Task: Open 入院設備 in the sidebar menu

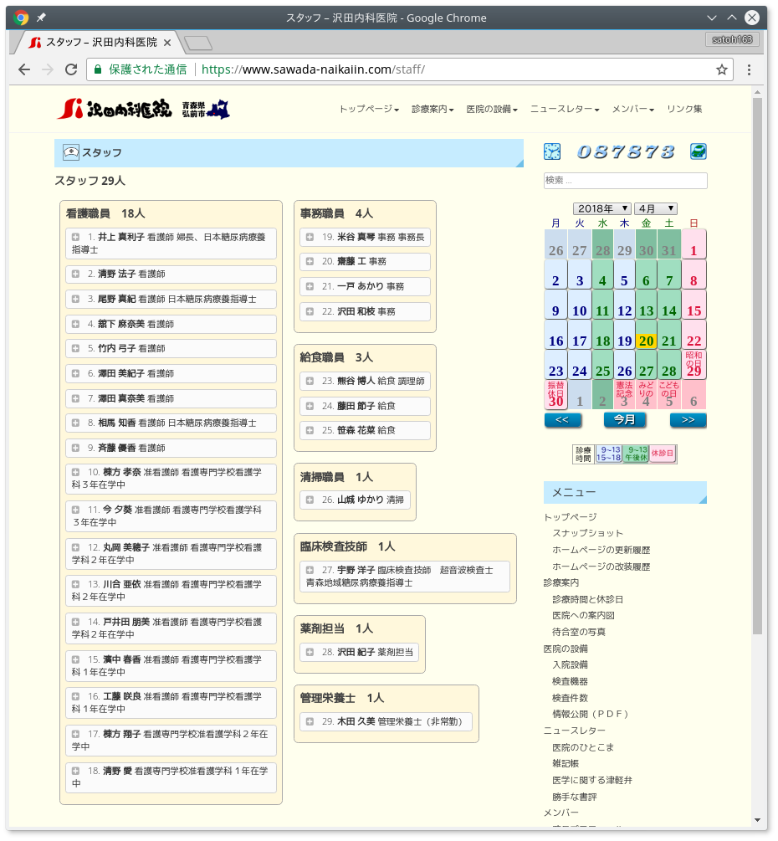Action: (x=570, y=665)
